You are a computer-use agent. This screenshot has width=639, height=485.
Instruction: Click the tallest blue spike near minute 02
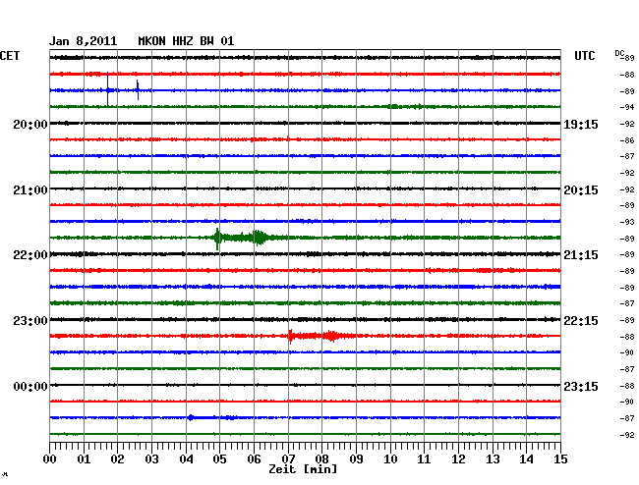point(107,88)
